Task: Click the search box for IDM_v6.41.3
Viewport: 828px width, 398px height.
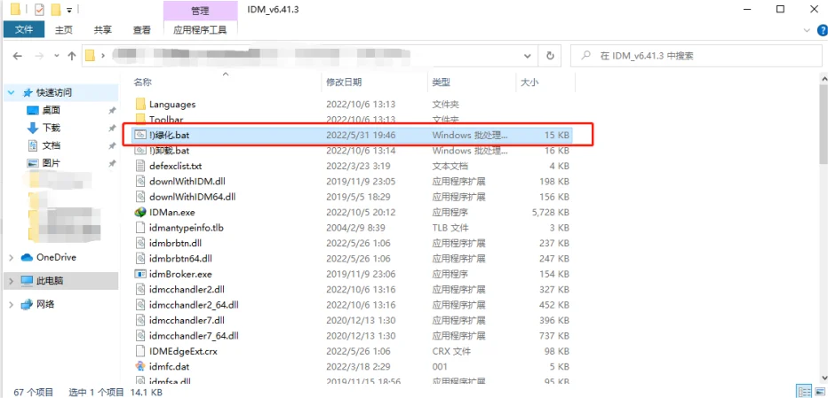Action: coord(696,56)
